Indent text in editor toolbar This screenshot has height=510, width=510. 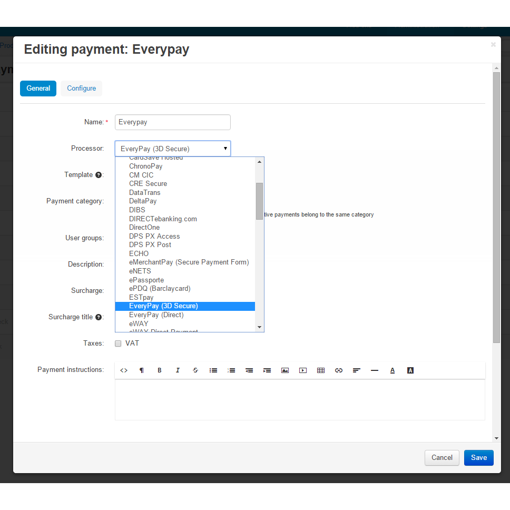click(267, 370)
